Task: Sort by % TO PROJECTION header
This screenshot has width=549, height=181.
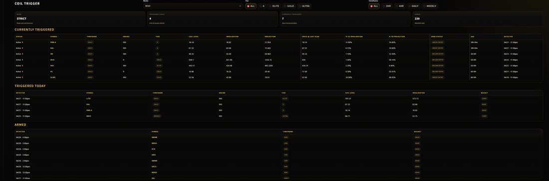Action: click(397, 37)
